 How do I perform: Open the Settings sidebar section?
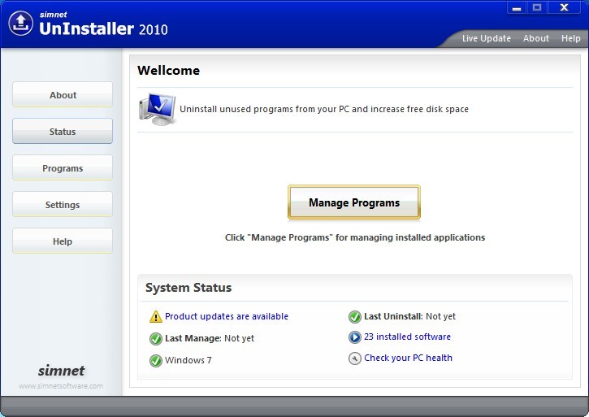[63, 205]
